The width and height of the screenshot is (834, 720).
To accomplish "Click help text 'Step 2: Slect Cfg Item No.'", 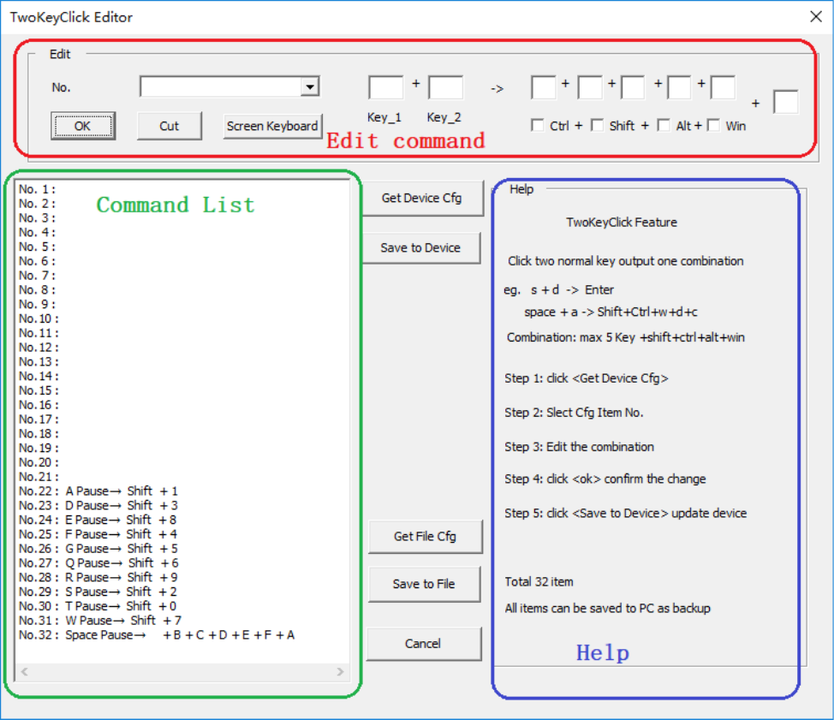I will [x=574, y=413].
